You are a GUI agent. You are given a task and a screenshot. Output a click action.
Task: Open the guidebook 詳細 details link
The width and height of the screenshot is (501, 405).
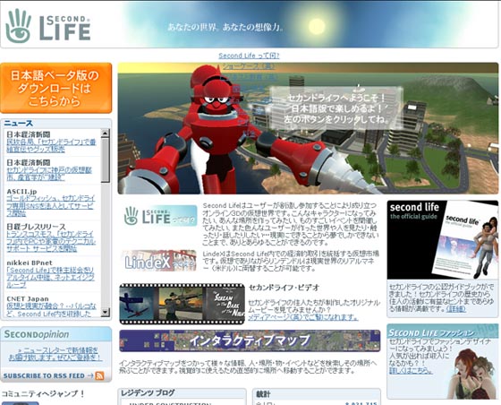tap(456, 309)
